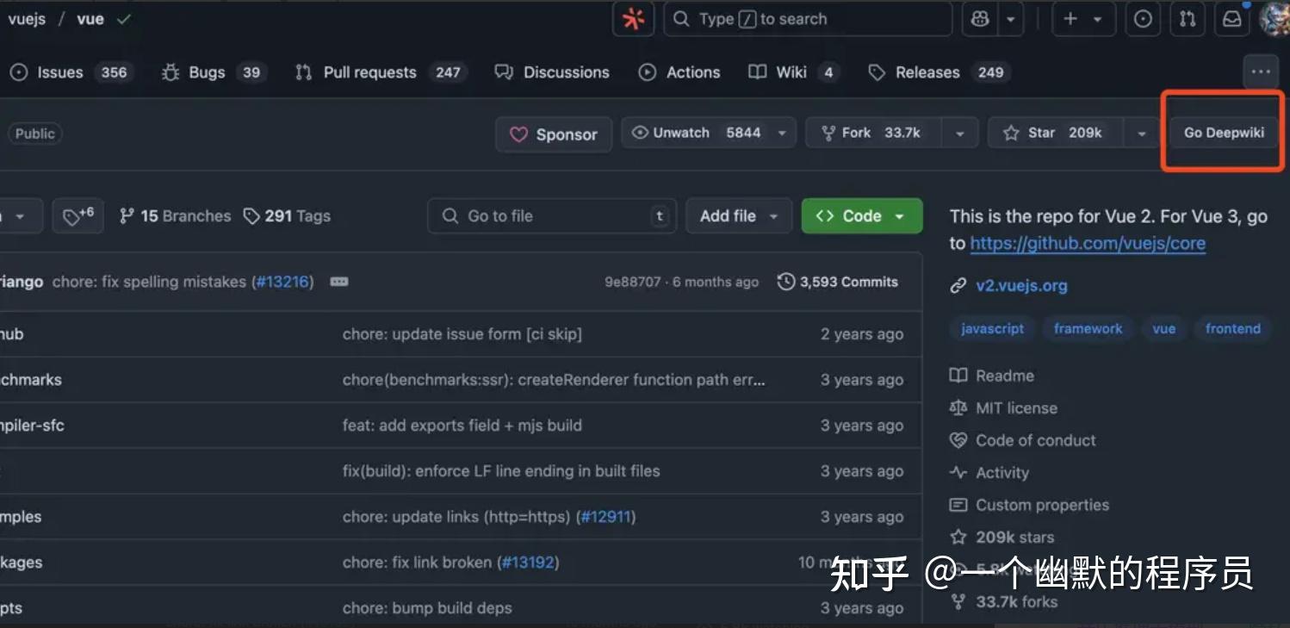Click the search magnifier in the top search bar
This screenshot has width=1290, height=628.
click(x=679, y=18)
